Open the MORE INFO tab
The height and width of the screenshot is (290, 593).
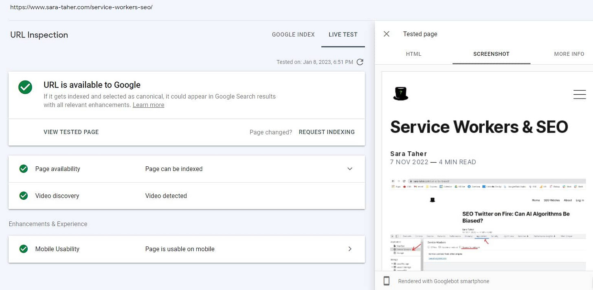(x=569, y=54)
